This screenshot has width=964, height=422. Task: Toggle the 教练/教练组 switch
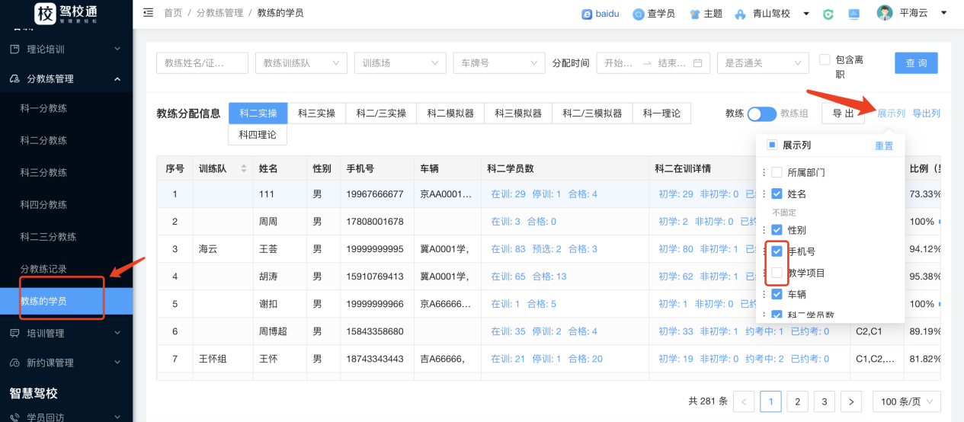click(761, 113)
